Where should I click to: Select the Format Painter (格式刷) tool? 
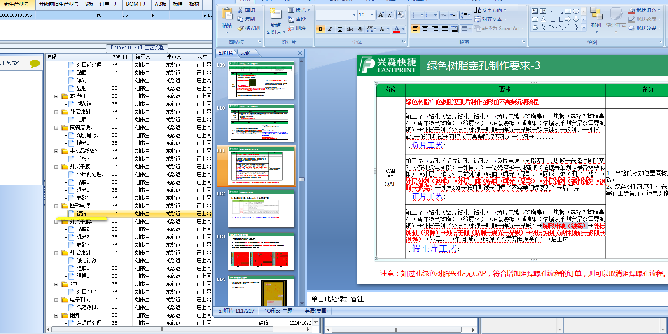[x=249, y=28]
